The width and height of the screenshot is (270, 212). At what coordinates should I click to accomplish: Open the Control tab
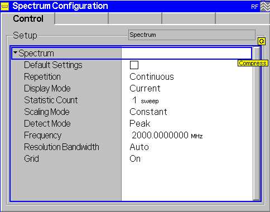(x=28, y=18)
